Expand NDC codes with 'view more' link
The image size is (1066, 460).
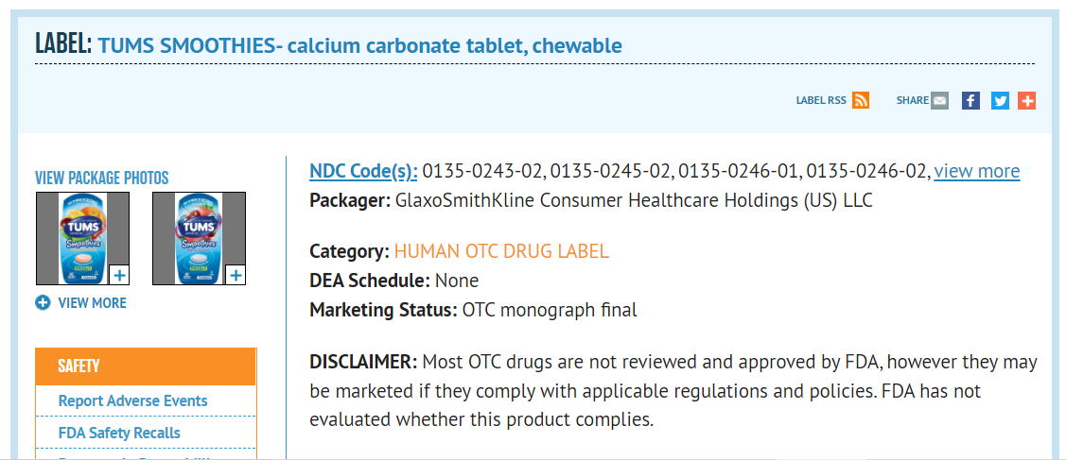point(977,171)
